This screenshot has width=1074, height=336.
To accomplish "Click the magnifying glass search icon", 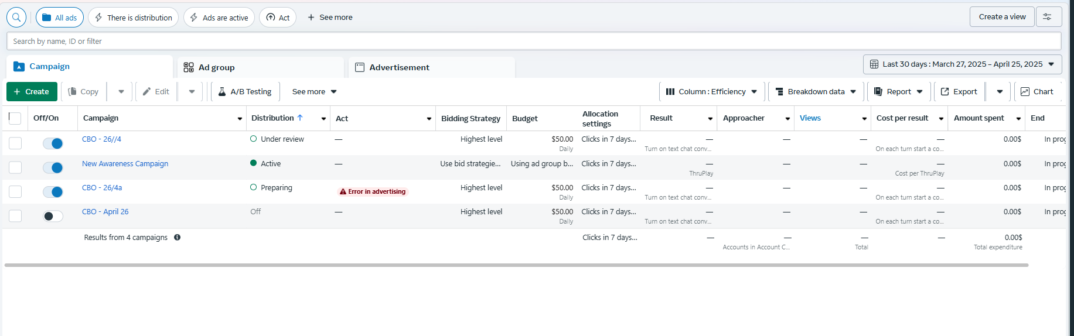I will (16, 17).
